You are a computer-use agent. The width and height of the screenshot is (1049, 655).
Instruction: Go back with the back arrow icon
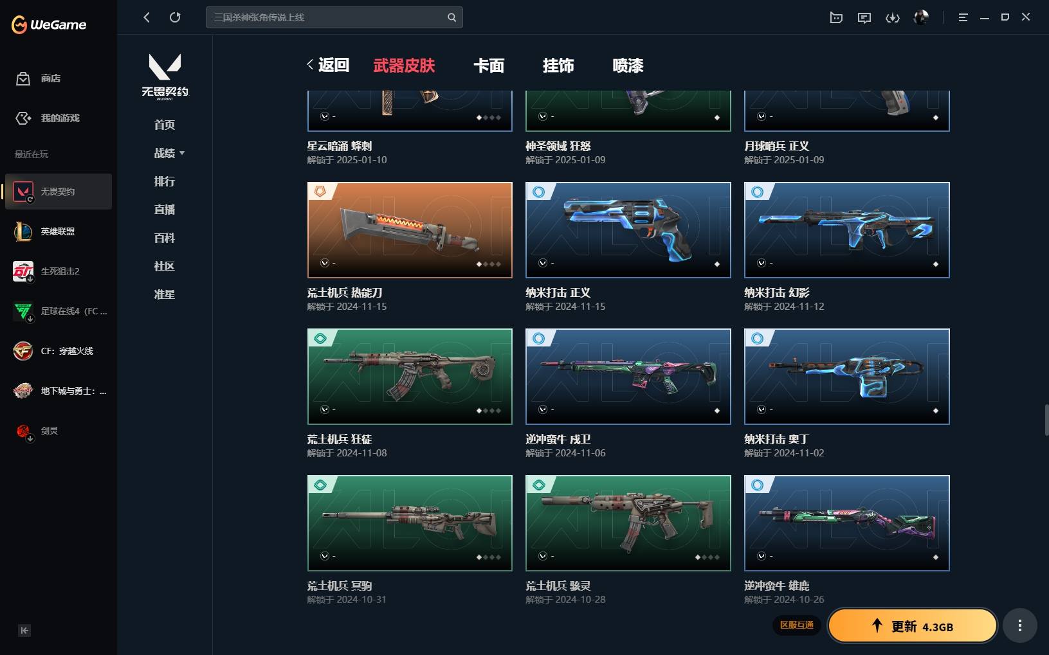coord(147,17)
